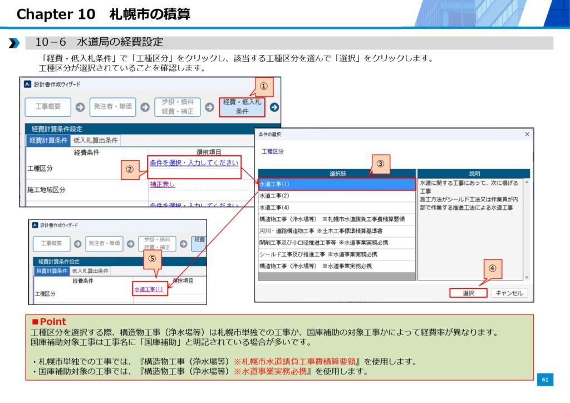The width and height of the screenshot is (570, 403).
Task: Click the arrow icon between 工事概要 and 発注者・単価 in the upper wizard
Action: pos(80,107)
